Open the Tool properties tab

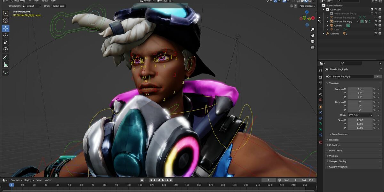tap(321, 70)
